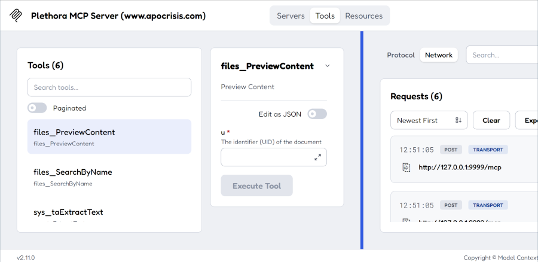Focus the Search tools input

coord(109,87)
